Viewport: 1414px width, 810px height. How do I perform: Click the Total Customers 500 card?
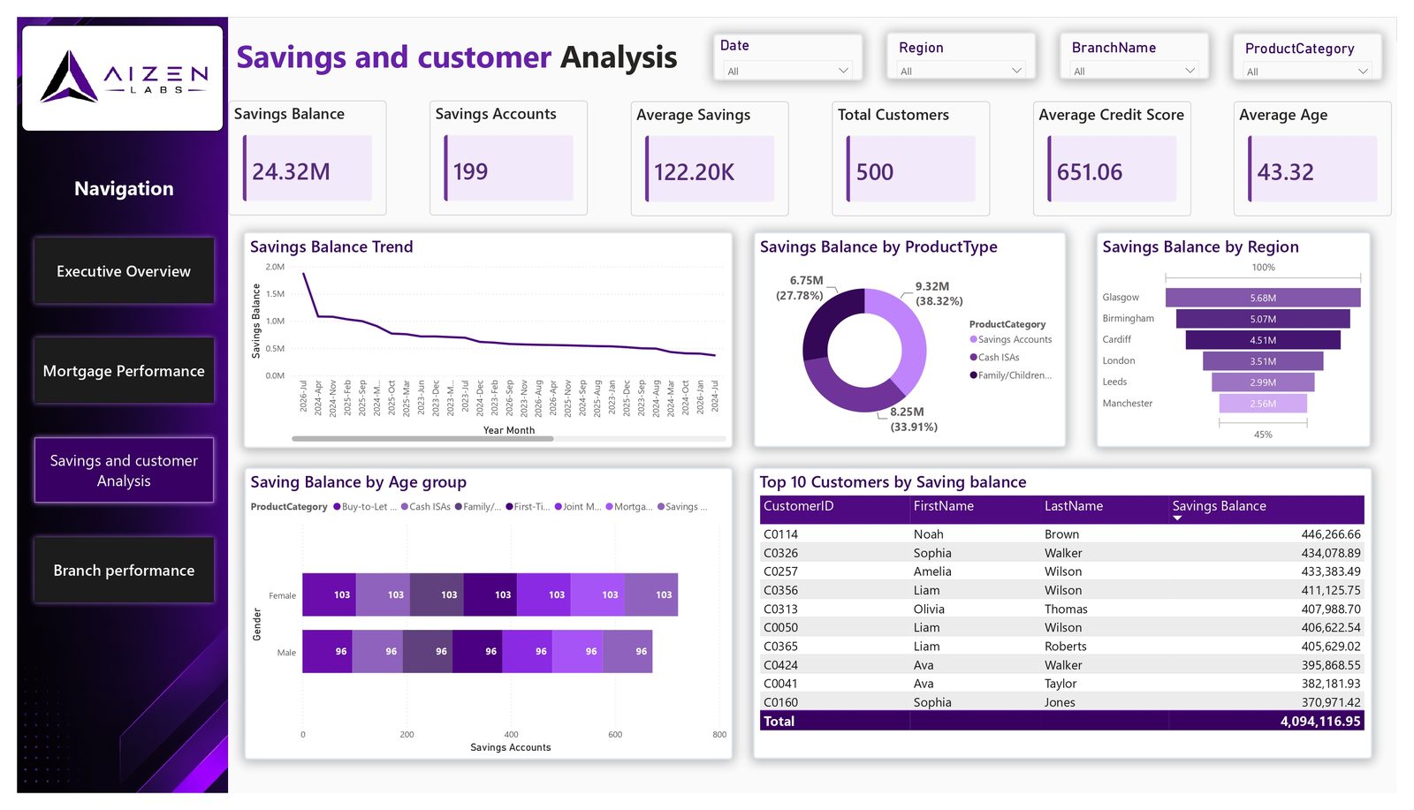[x=910, y=158]
